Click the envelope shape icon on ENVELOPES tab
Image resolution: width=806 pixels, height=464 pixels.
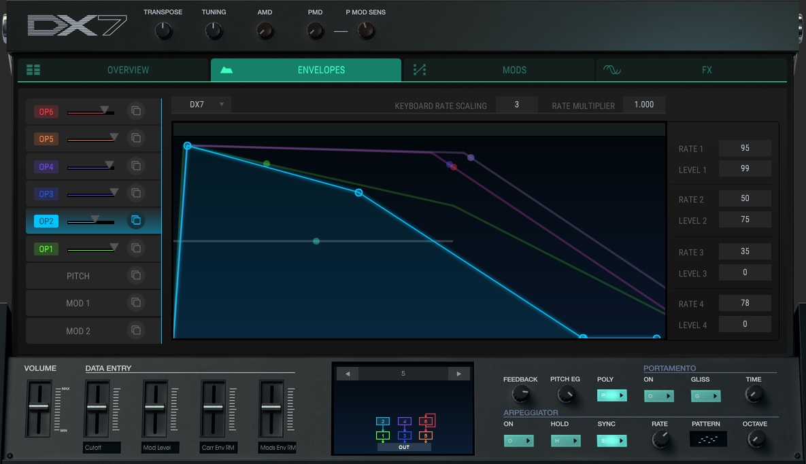tap(226, 70)
